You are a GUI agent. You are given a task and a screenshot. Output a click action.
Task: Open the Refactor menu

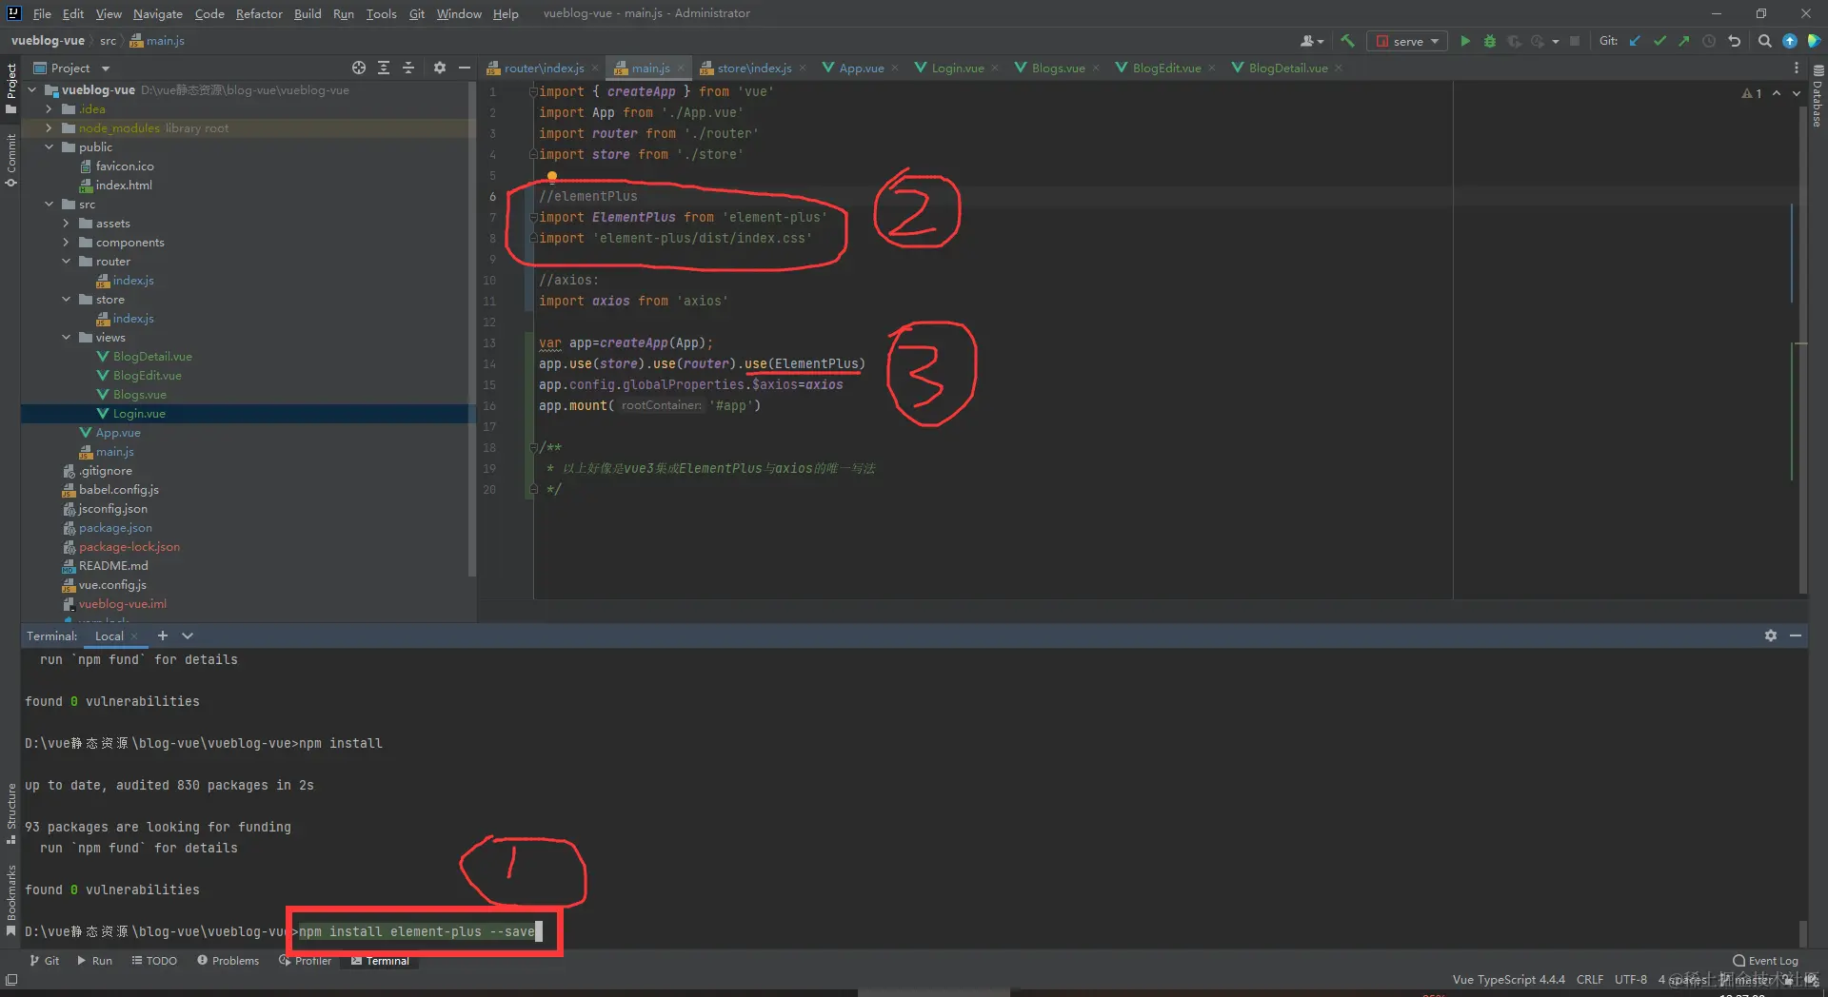pyautogui.click(x=259, y=13)
